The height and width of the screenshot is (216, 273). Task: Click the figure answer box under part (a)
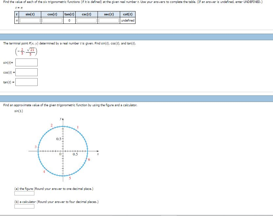point(24,193)
